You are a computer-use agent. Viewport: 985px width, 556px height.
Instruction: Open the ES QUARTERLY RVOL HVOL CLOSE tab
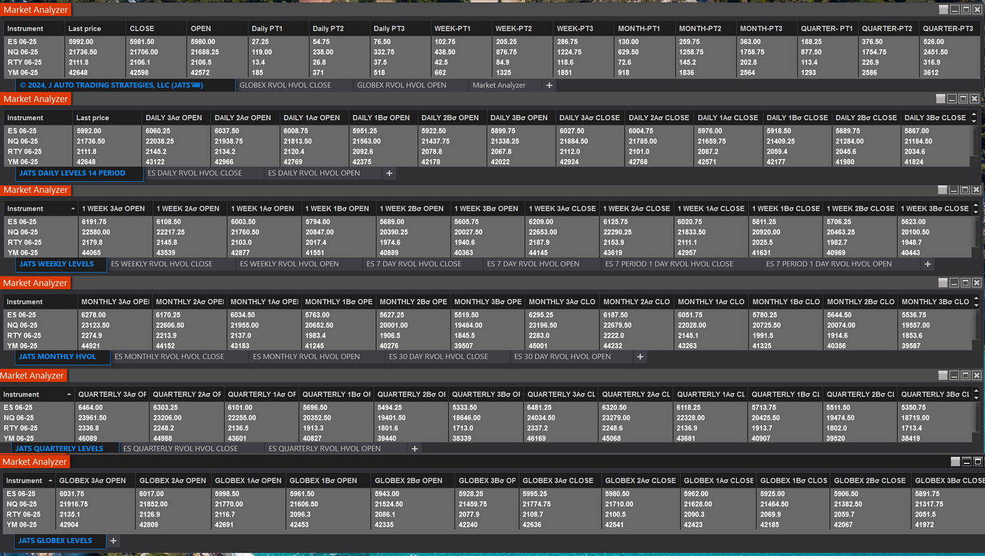(x=180, y=448)
